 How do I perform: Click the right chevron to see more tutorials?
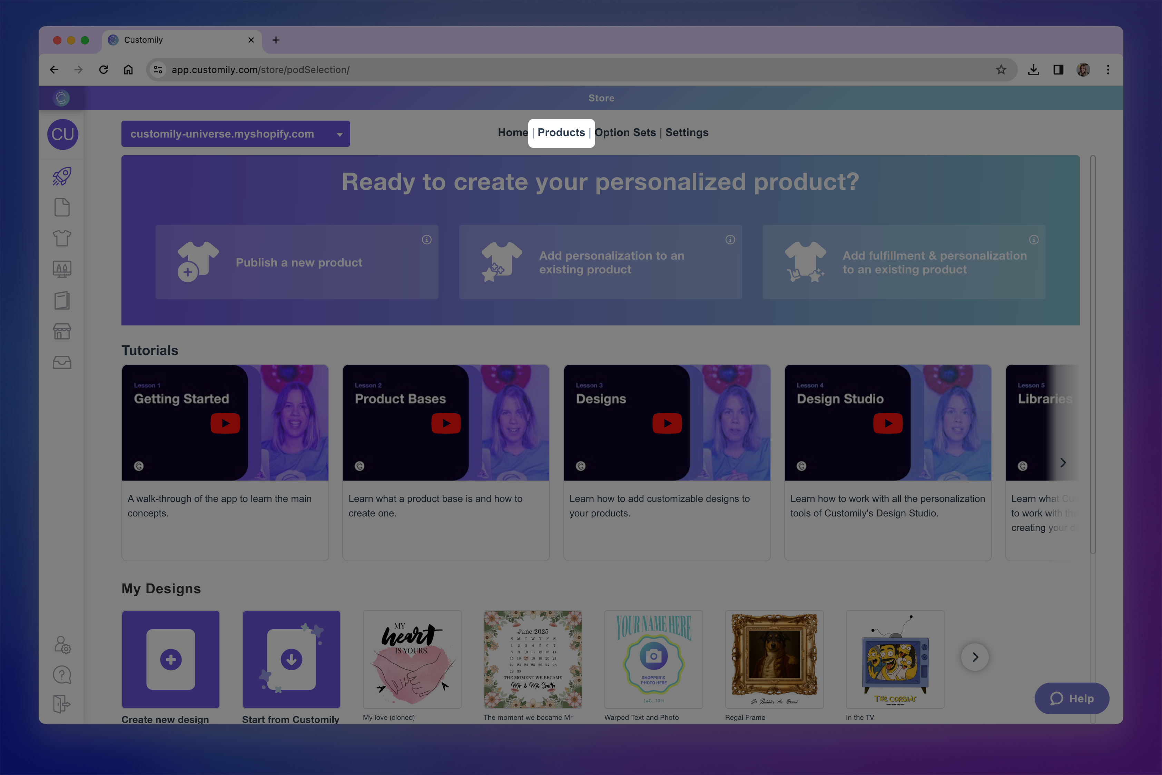pos(1063,462)
